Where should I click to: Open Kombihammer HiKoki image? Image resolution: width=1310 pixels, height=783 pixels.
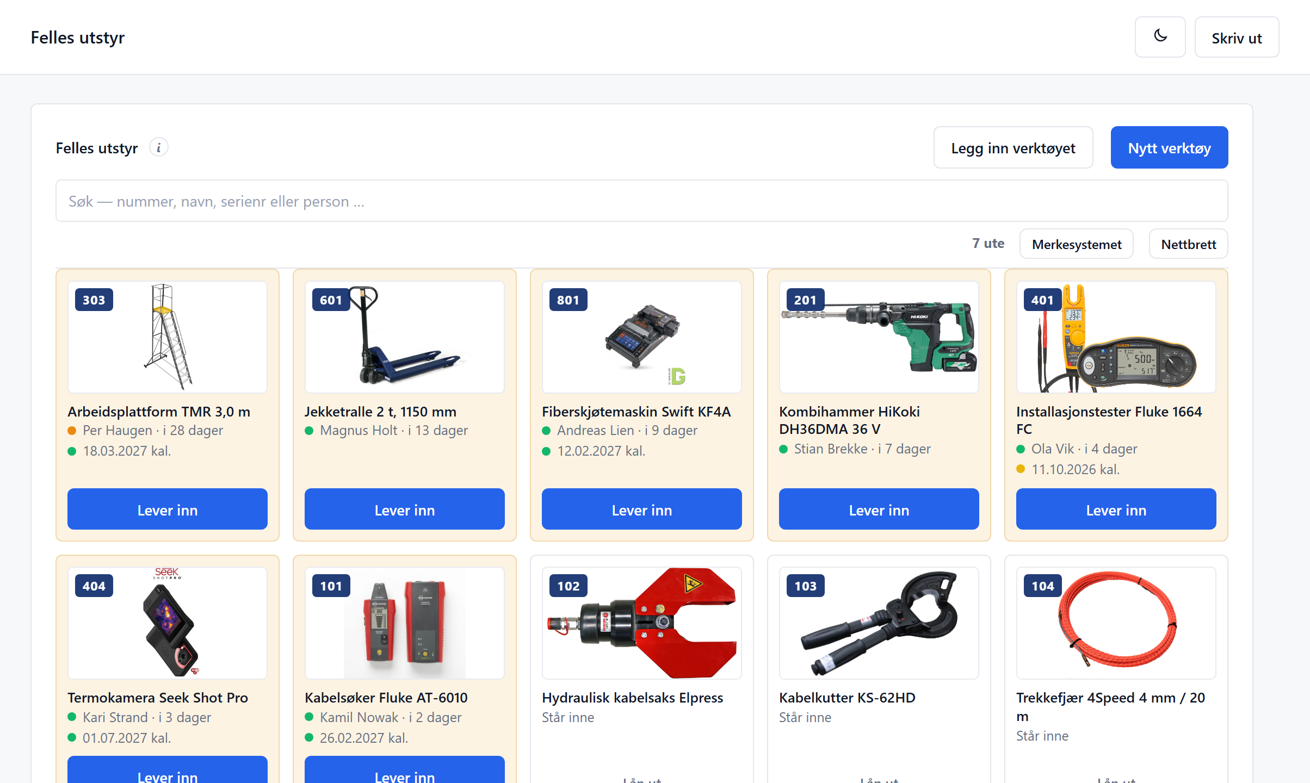879,337
